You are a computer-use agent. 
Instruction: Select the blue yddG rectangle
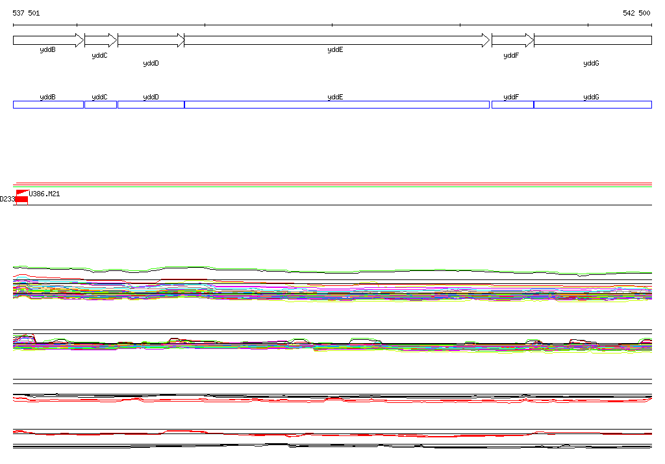(593, 105)
